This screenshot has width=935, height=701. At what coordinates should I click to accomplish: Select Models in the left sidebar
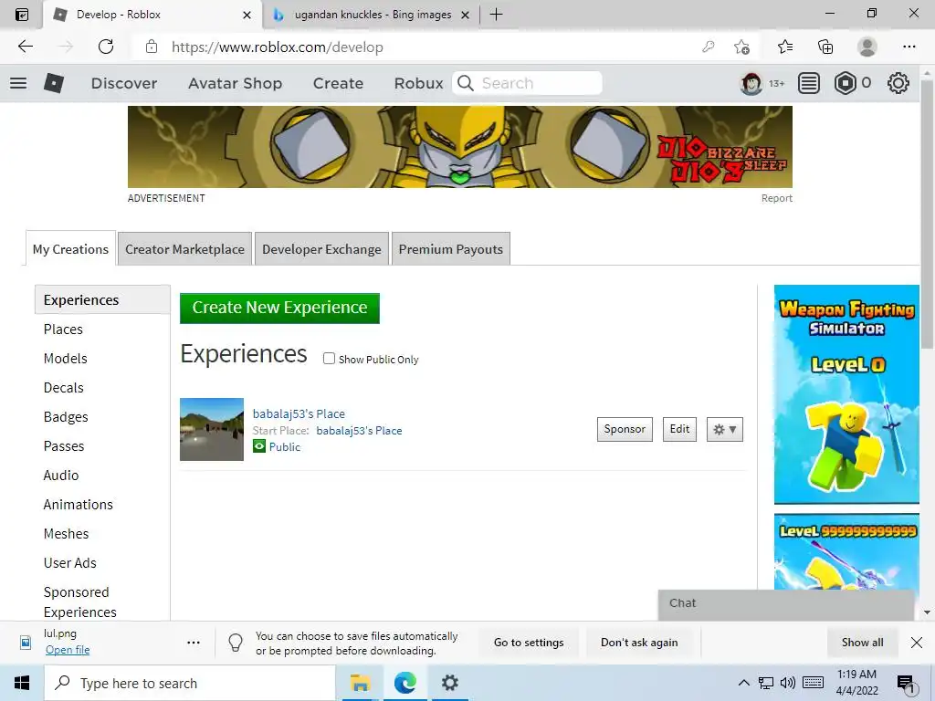pyautogui.click(x=66, y=358)
